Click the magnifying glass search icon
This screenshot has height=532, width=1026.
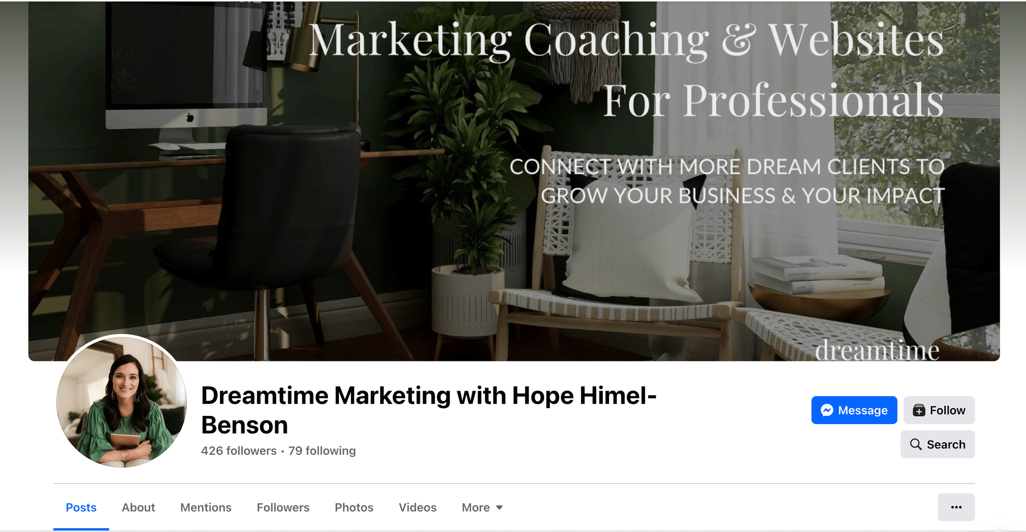point(916,444)
